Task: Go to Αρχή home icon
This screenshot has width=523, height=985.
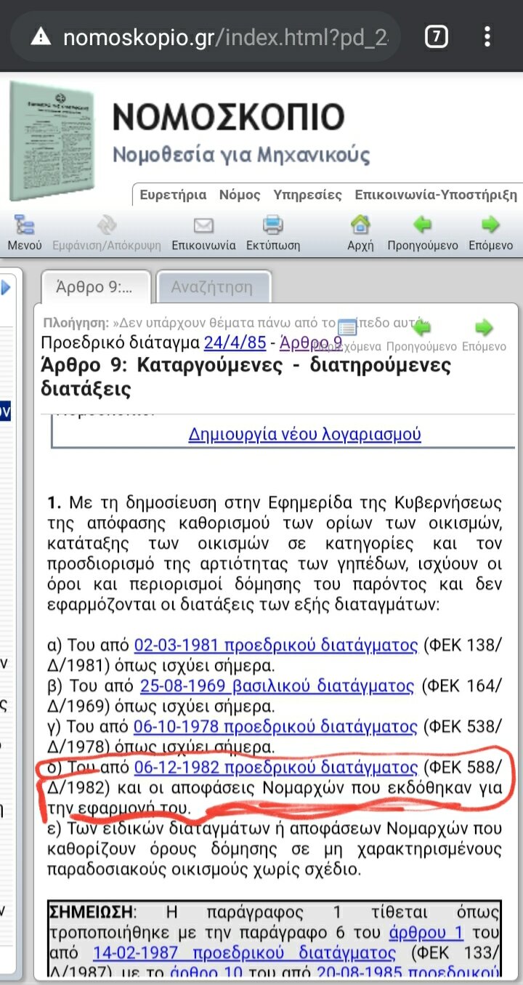Action: coord(360,225)
